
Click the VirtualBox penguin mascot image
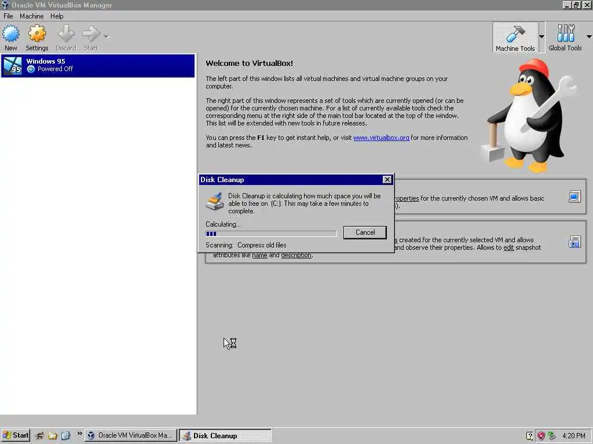[x=529, y=116]
